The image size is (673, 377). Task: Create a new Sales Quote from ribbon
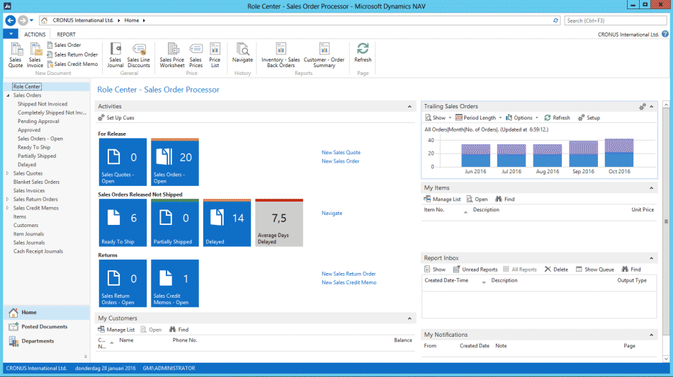(x=16, y=55)
